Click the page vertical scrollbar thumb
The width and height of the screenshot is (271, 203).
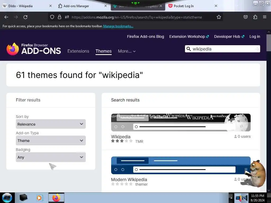[269, 43]
